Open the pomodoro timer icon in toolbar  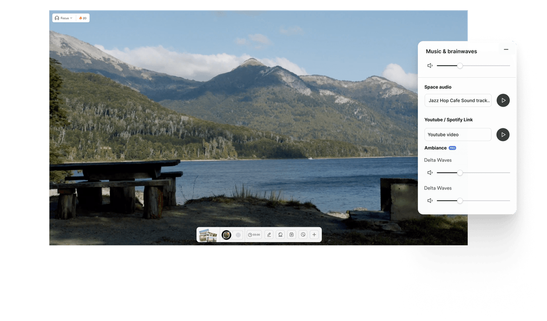[x=303, y=235]
